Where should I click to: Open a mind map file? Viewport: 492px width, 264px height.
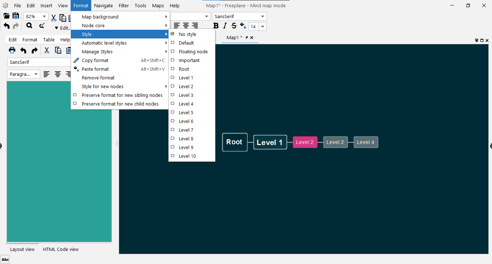click(6, 15)
